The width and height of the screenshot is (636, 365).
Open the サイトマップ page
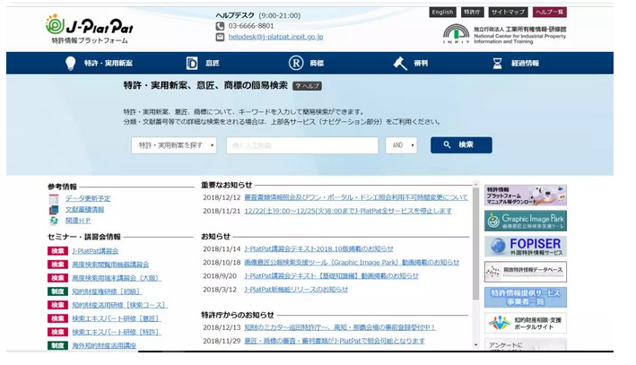coord(508,13)
